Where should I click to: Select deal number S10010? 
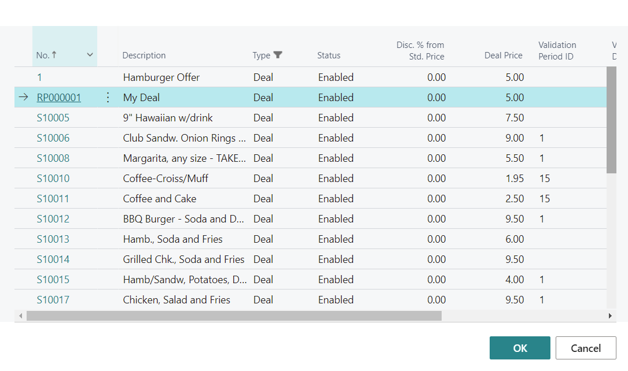(x=53, y=179)
